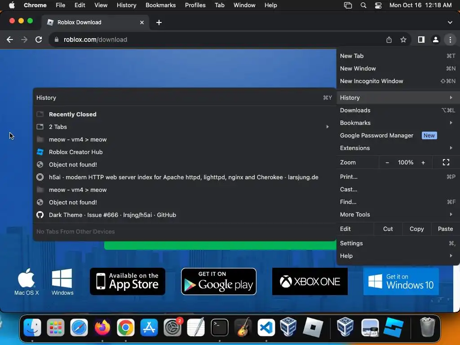Bookmark this page with the star icon
This screenshot has height=345, width=460.
[x=403, y=40]
